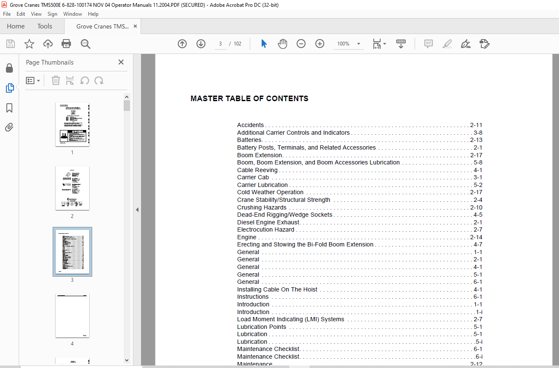
Task: Click the Crushing Hazards entry
Action: click(359, 207)
